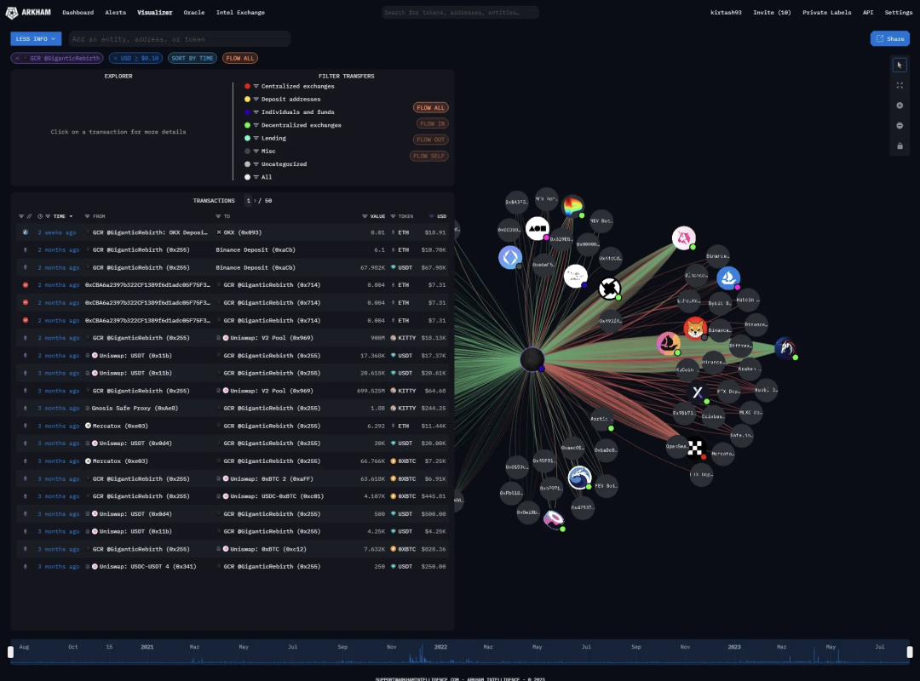Go to the Dashboard tab
Screen dimensions: 920x681
click(x=78, y=13)
